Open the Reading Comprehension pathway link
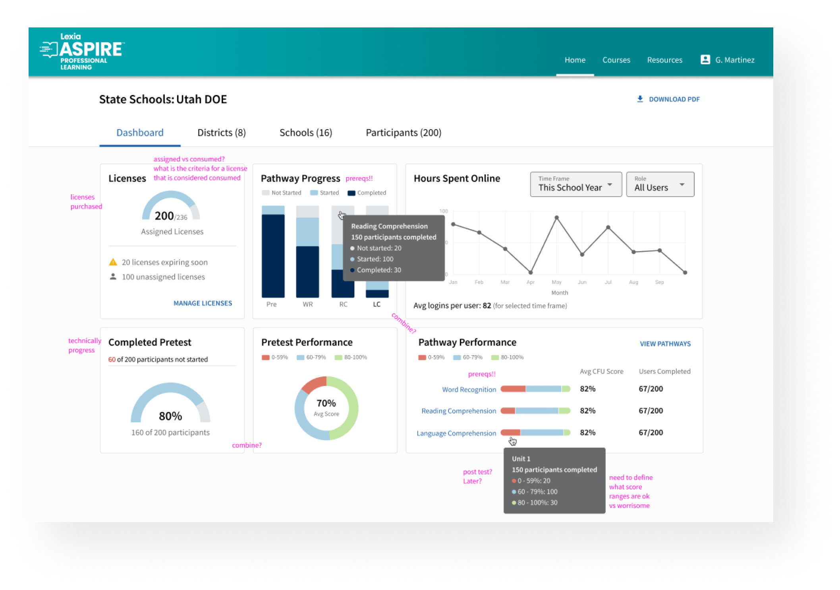The image size is (840, 590). 459,411
